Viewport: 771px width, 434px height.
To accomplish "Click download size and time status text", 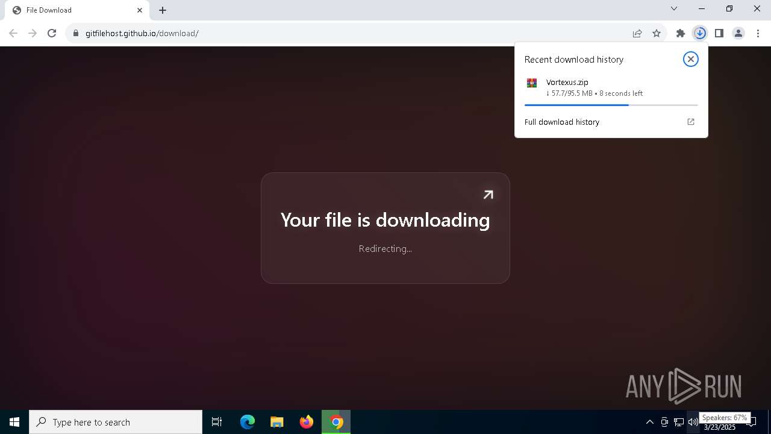I will coord(595,93).
